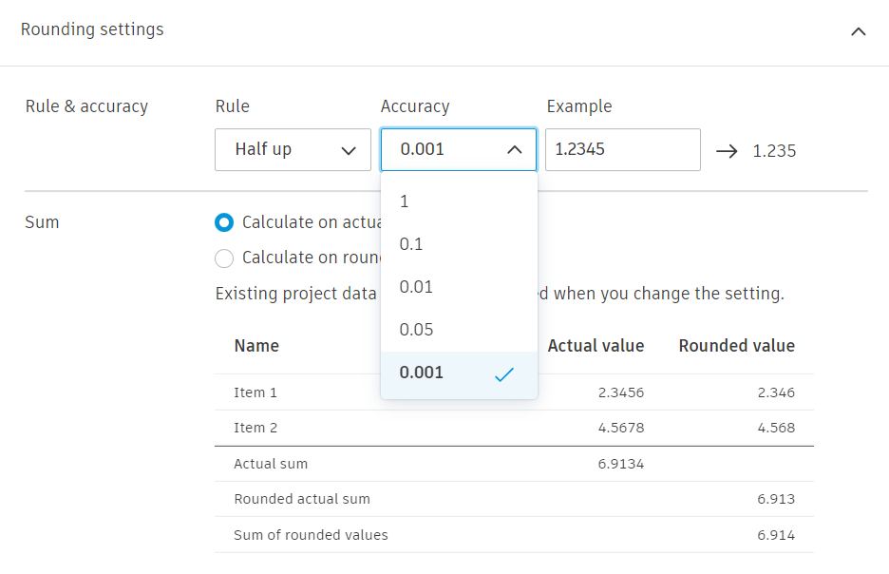
Task: Choose 0.05 from the accuracy list
Action: click(x=459, y=330)
